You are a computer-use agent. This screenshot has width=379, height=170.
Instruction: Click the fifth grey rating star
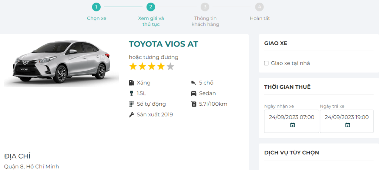[170, 67]
